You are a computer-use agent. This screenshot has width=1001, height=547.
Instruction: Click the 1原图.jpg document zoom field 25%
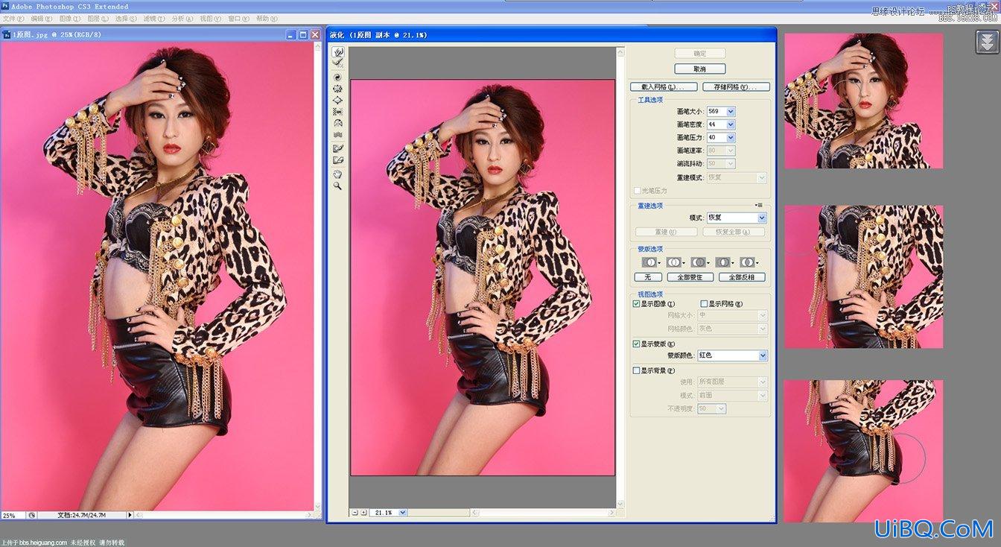pyautogui.click(x=13, y=515)
